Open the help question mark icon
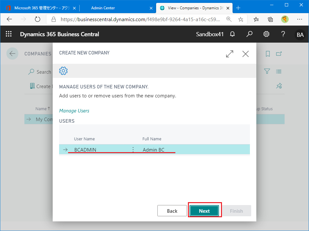 (x=283, y=34)
